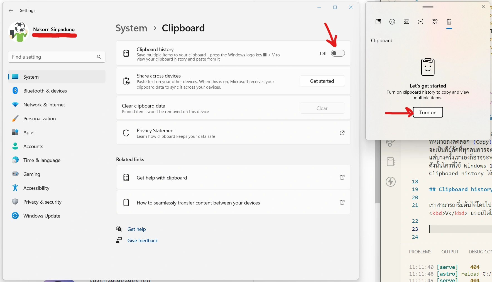This screenshot has width=492, height=282.
Task: Switch to the Kaomoji tab
Action: pos(421,22)
